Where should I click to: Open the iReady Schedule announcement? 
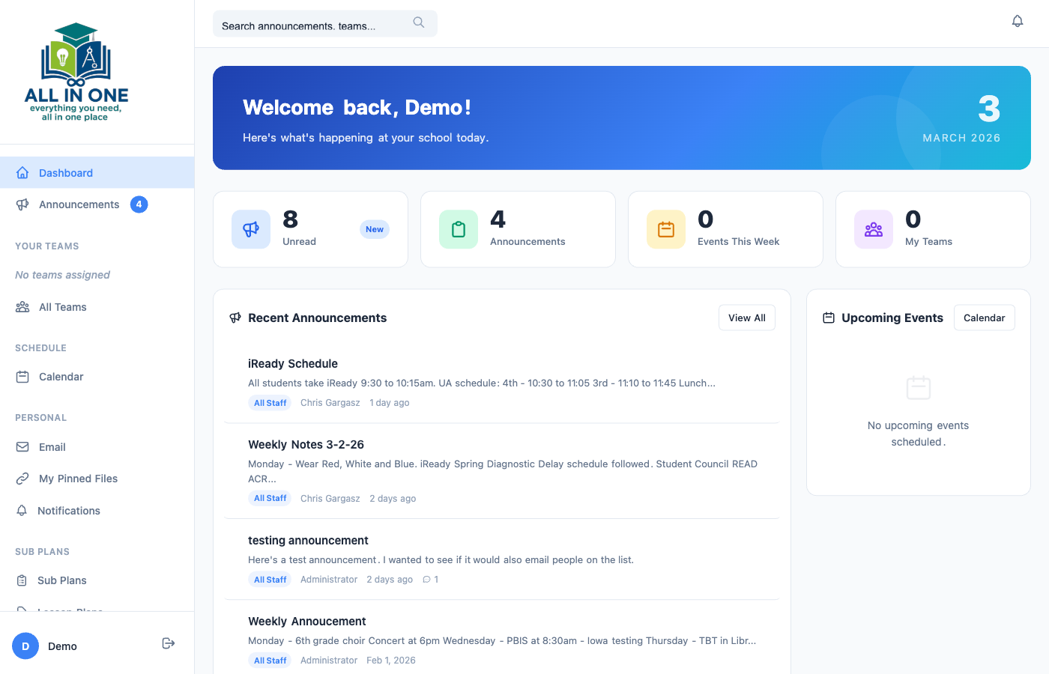pos(293,363)
